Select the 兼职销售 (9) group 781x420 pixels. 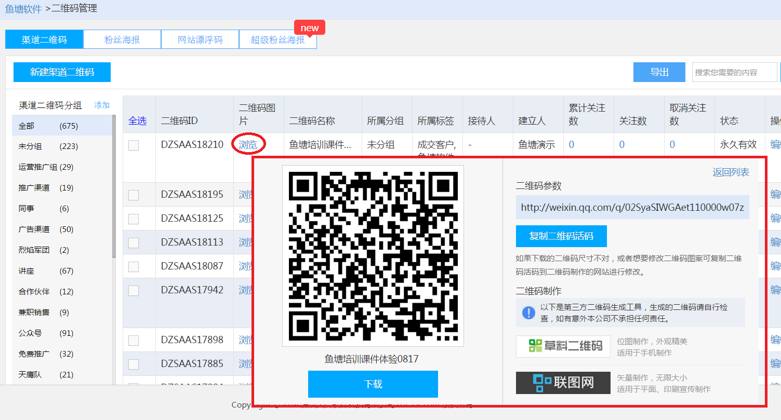[x=62, y=313]
